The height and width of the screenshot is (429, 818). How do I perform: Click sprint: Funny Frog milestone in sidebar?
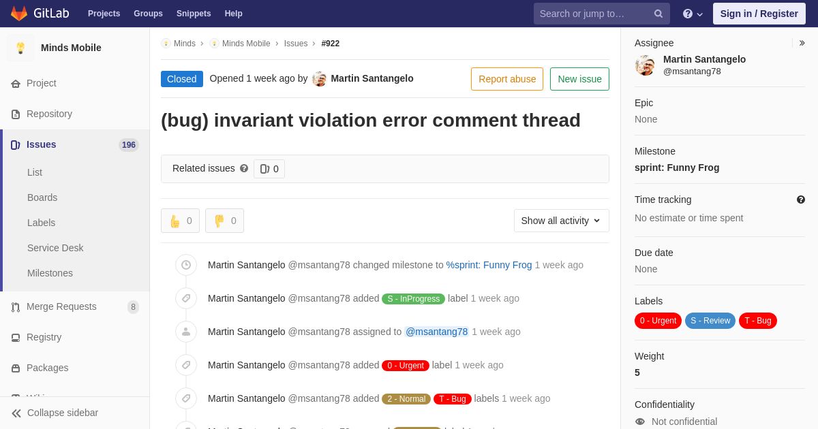(677, 168)
